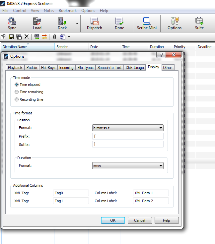This screenshot has width=215, height=244.
Task: Click the XML Data 2 column label field
Action: [x=151, y=201]
